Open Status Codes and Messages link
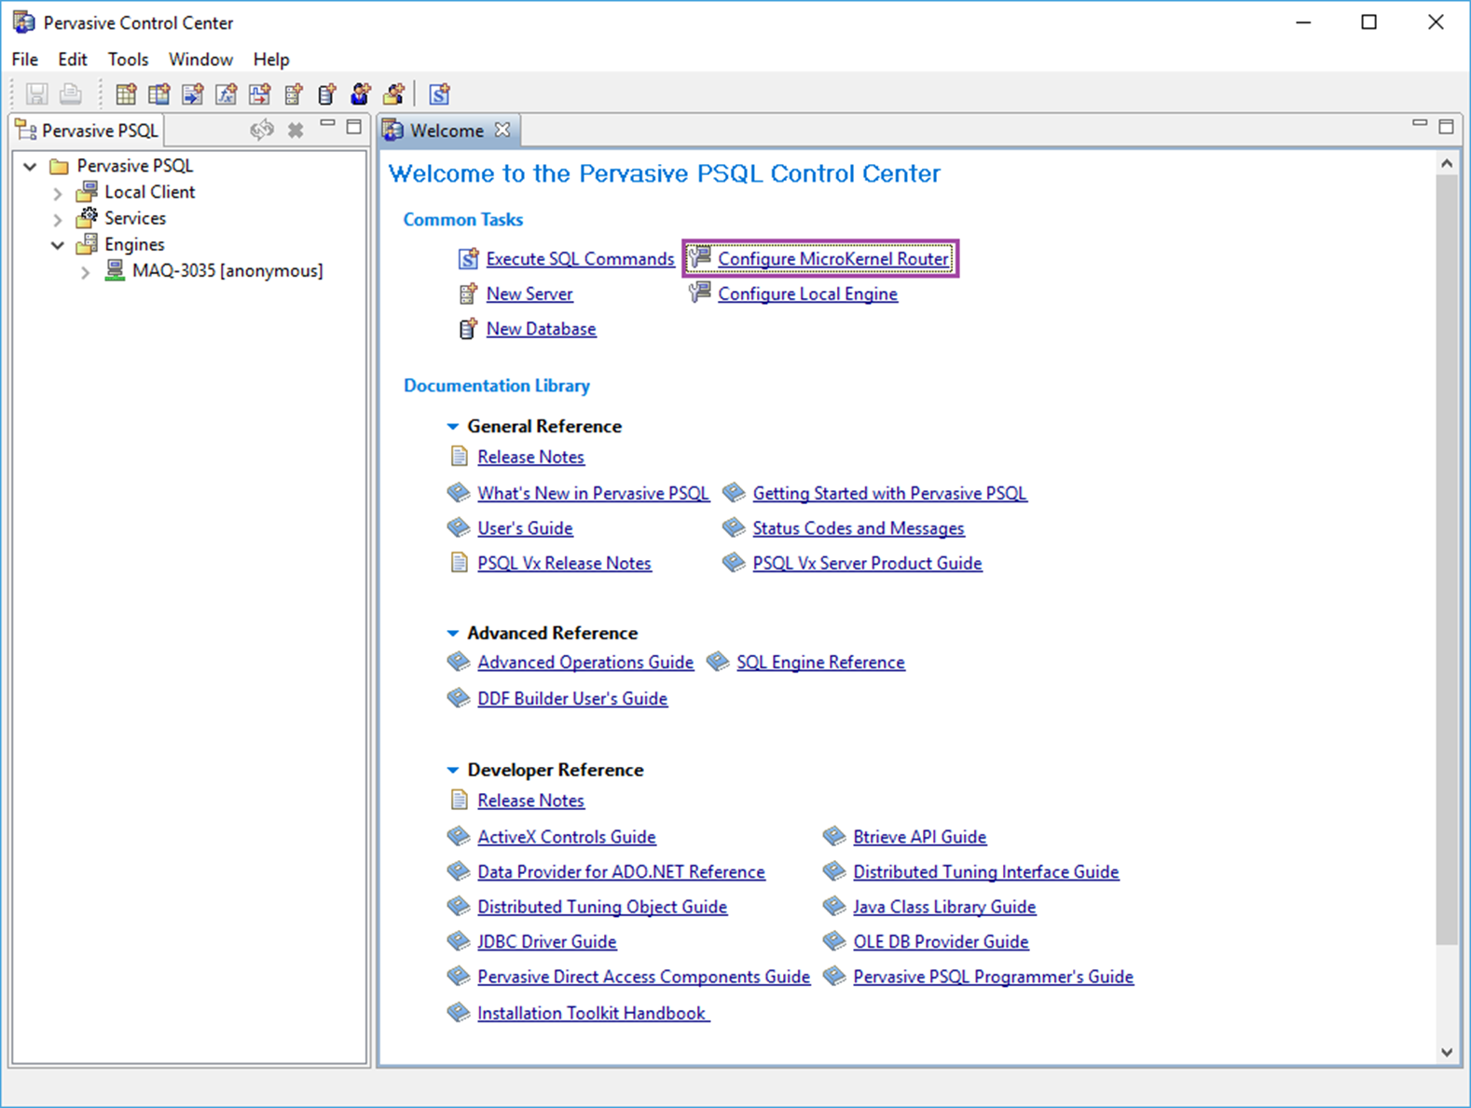Screen dimensions: 1471x1108 (859, 528)
